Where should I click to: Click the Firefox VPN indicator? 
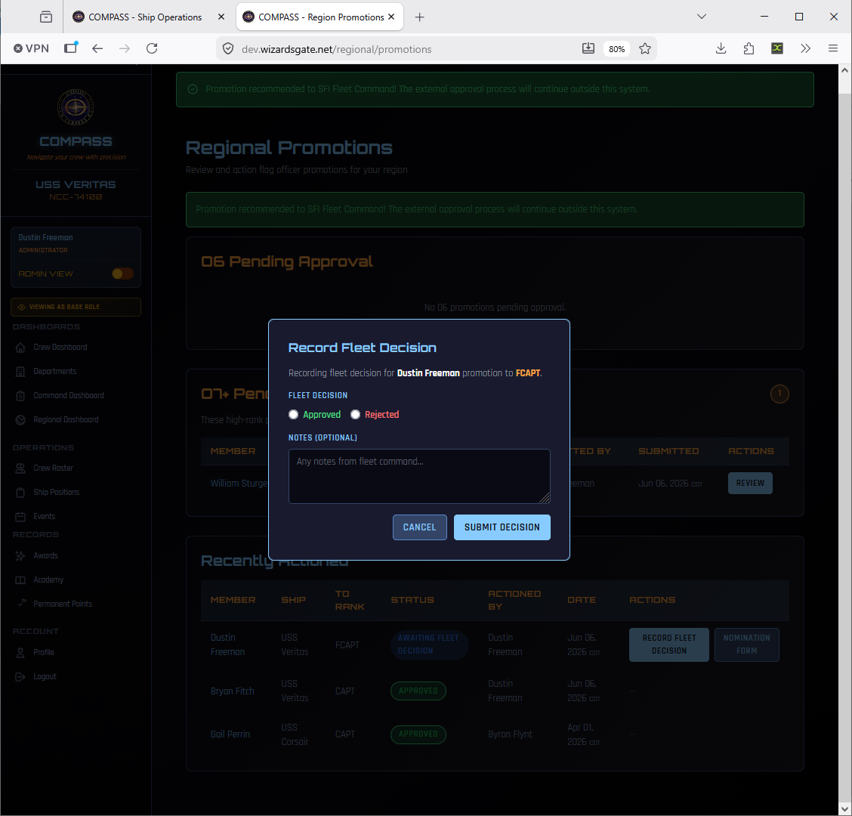[32, 48]
